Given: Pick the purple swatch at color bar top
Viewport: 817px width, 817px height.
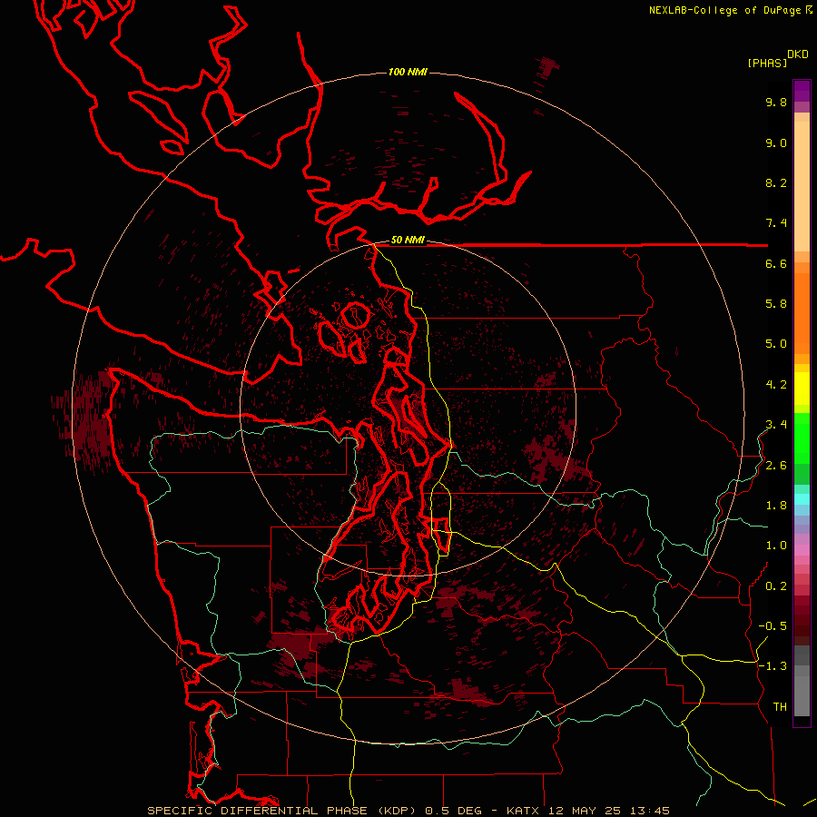Looking at the screenshot, I should 802,91.
